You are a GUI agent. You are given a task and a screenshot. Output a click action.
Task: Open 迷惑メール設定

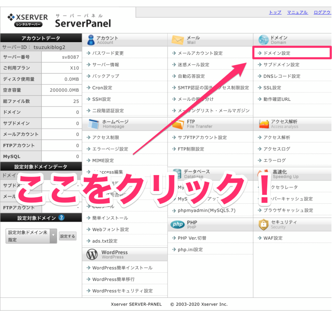coord(193,65)
